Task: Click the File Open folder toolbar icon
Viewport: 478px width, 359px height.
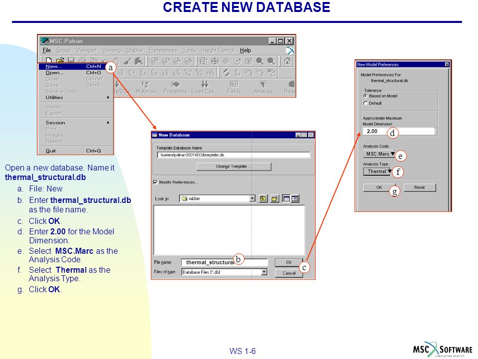Action: (60, 61)
